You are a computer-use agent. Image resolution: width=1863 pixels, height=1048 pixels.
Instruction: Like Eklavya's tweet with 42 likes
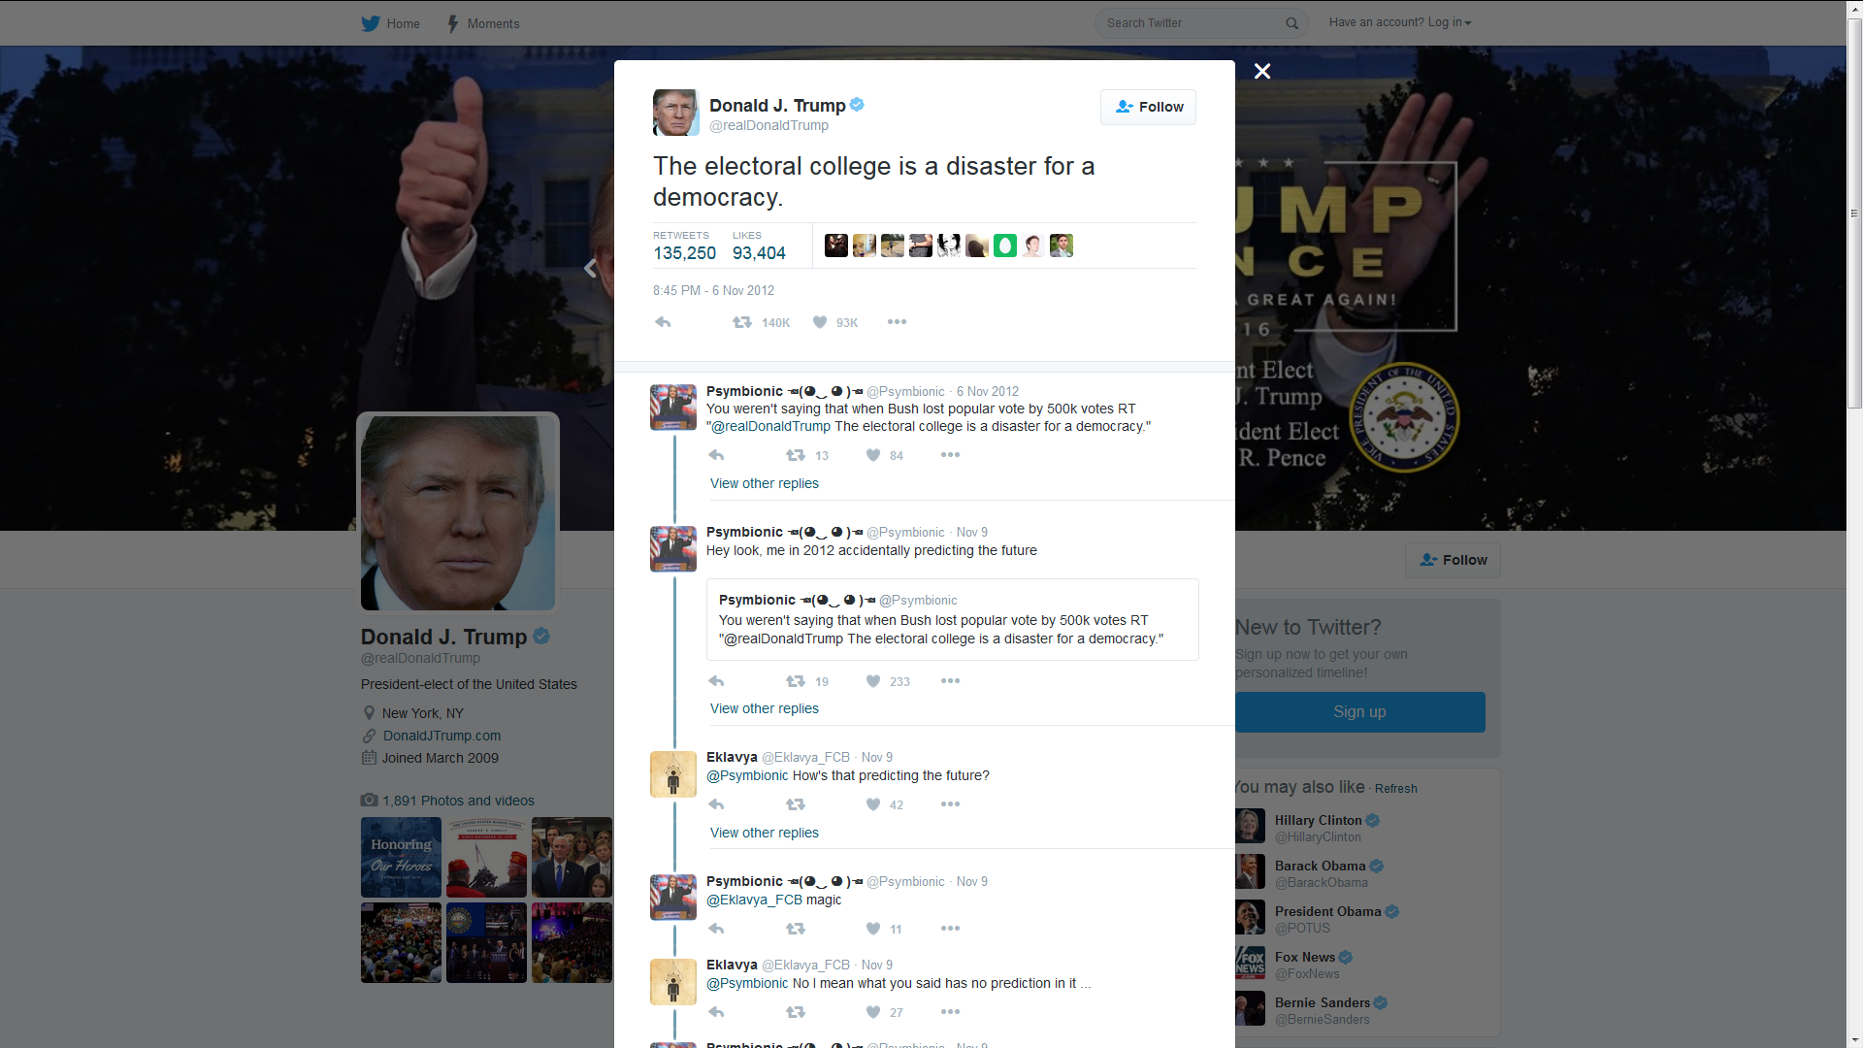tap(873, 804)
